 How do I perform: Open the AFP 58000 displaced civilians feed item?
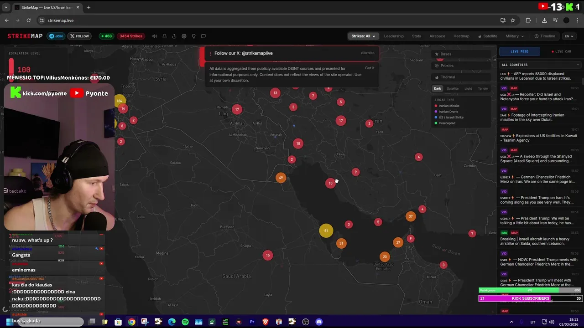pyautogui.click(x=540, y=76)
